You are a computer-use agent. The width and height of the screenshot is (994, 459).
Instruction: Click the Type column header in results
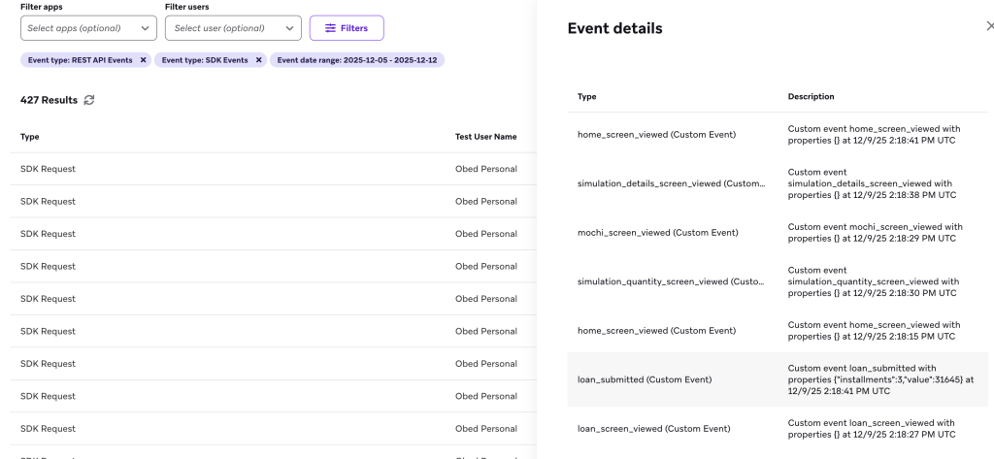click(x=30, y=137)
